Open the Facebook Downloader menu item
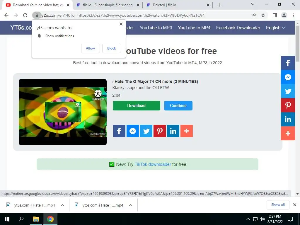 click(238, 28)
